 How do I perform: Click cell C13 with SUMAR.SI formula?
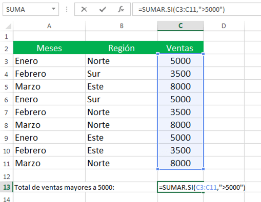point(180,187)
